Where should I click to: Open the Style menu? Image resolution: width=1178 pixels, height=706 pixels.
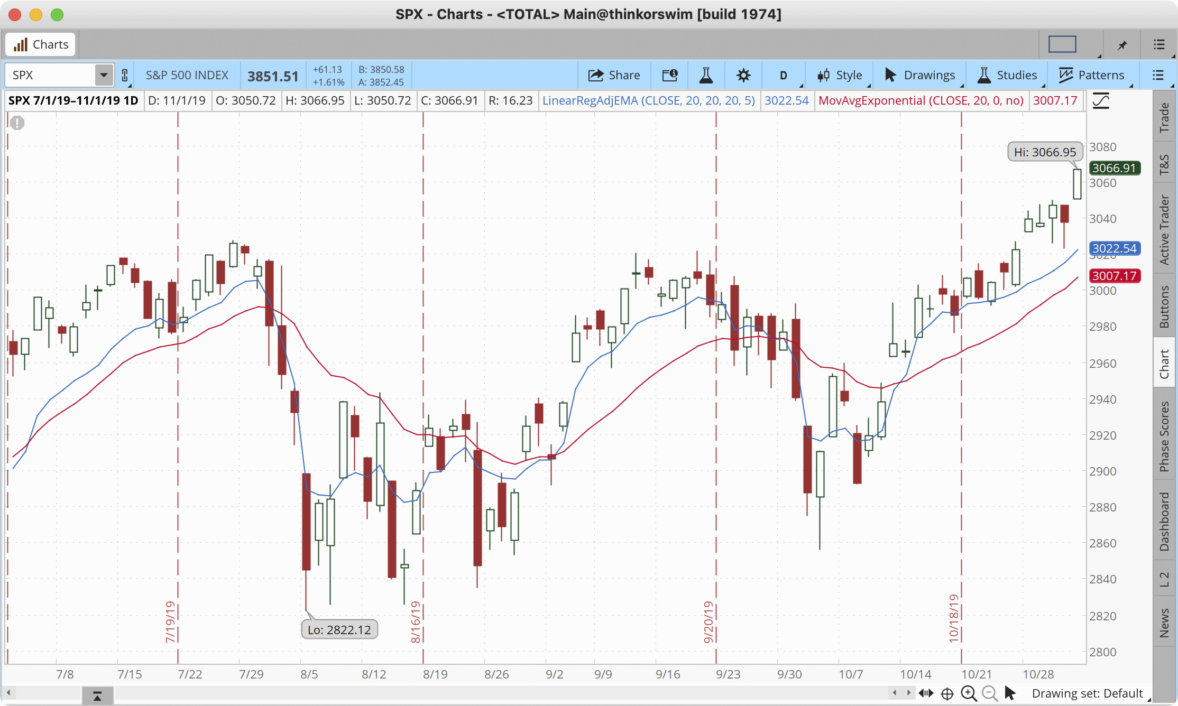click(840, 75)
